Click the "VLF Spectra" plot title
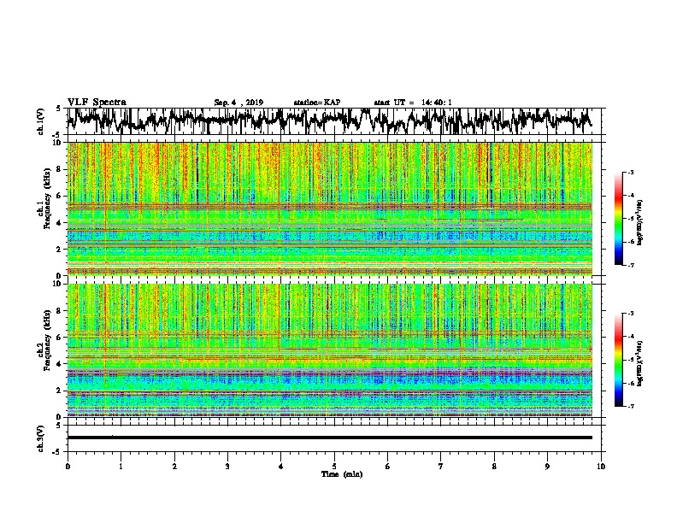677x523 pixels. click(x=97, y=103)
